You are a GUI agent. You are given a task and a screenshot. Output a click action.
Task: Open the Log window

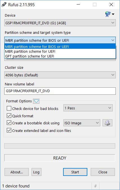coord(36,172)
